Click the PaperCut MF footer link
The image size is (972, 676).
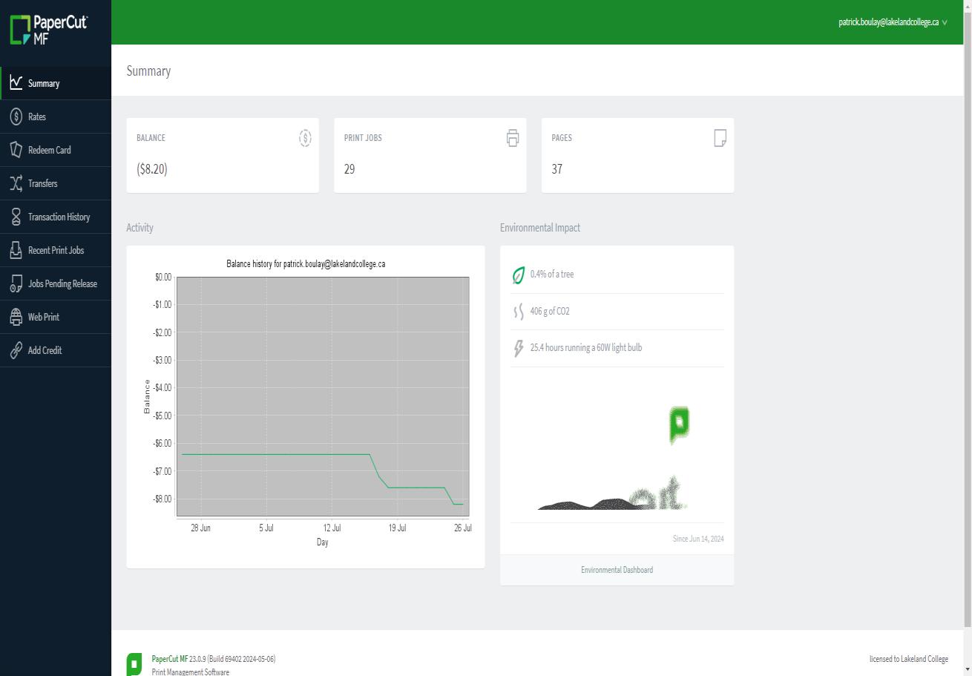coord(170,659)
